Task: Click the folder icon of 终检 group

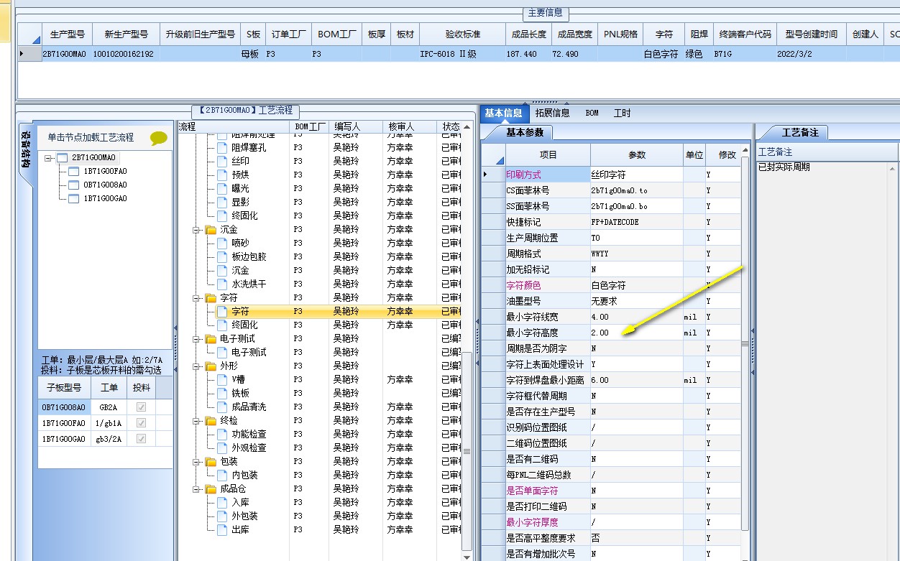Action: 211,420
